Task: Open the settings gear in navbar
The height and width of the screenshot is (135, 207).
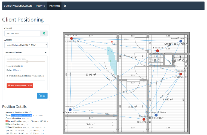Action: (x=65, y=6)
